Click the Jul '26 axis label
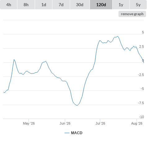This screenshot has height=141, width=147. [x=100, y=123]
